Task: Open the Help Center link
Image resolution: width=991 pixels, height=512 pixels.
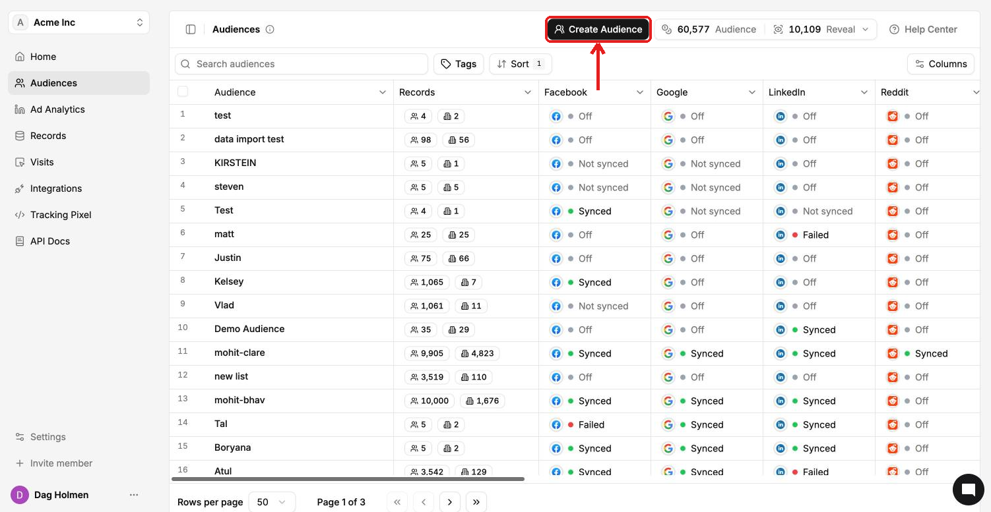Action: tap(923, 29)
